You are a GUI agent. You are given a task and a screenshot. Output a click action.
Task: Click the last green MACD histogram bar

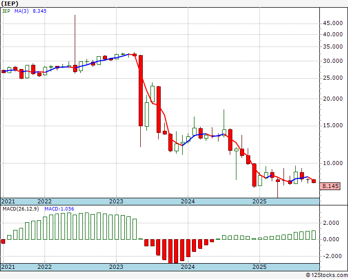[314, 235]
